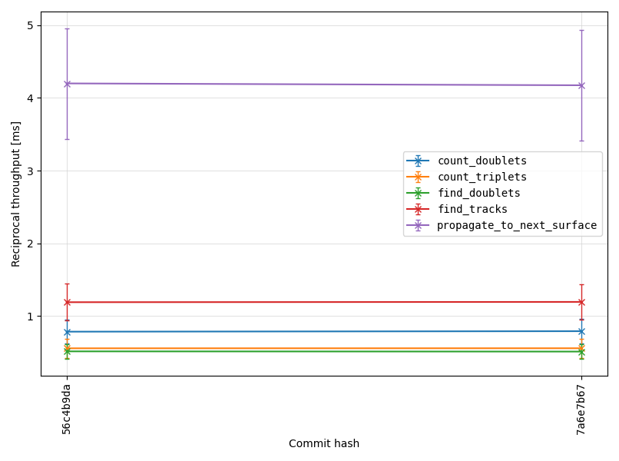Viewport: 619px width, 461px height.
Task: Select the propagate_to_next_surface legend text
Action: (x=517, y=226)
